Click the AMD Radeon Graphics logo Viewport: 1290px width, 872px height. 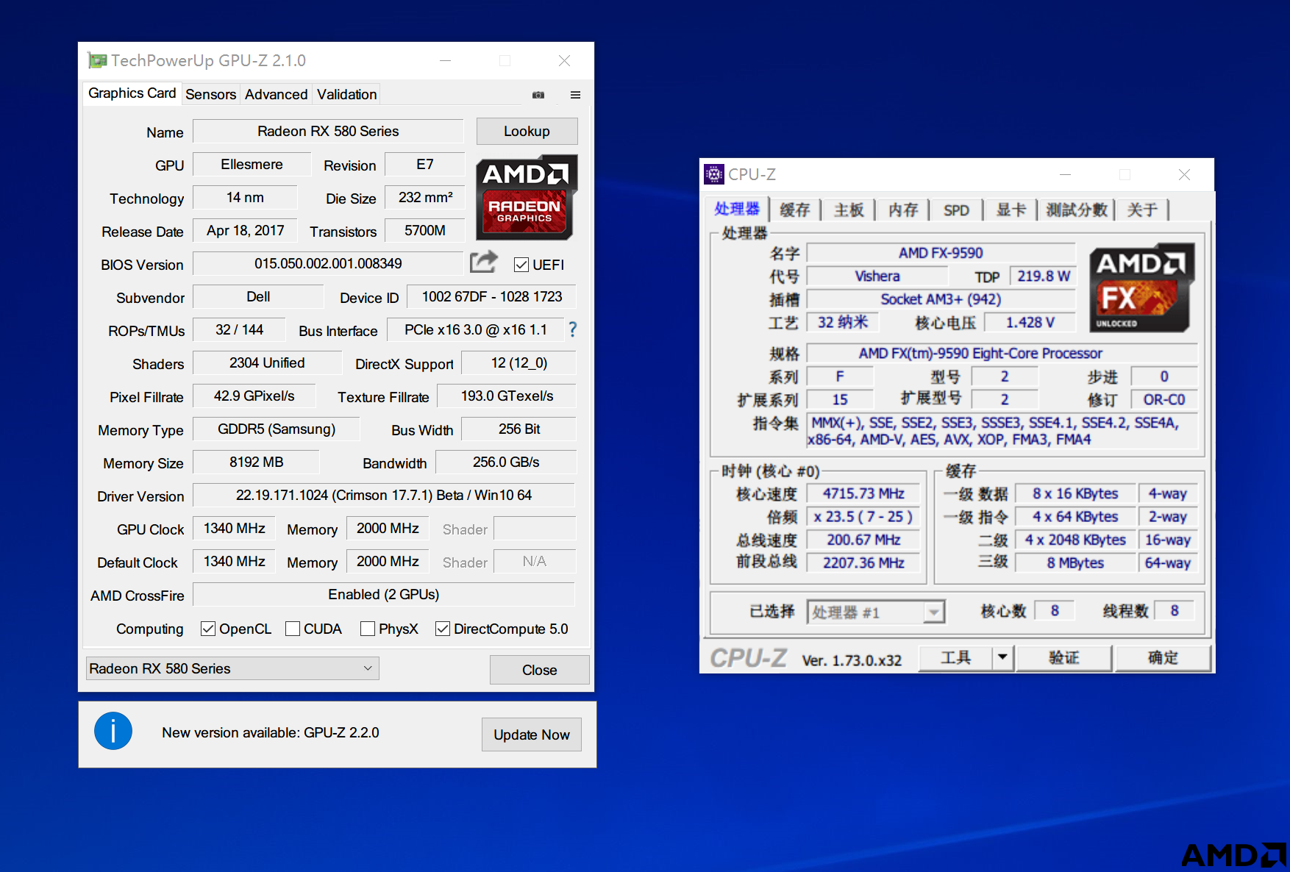tap(526, 197)
